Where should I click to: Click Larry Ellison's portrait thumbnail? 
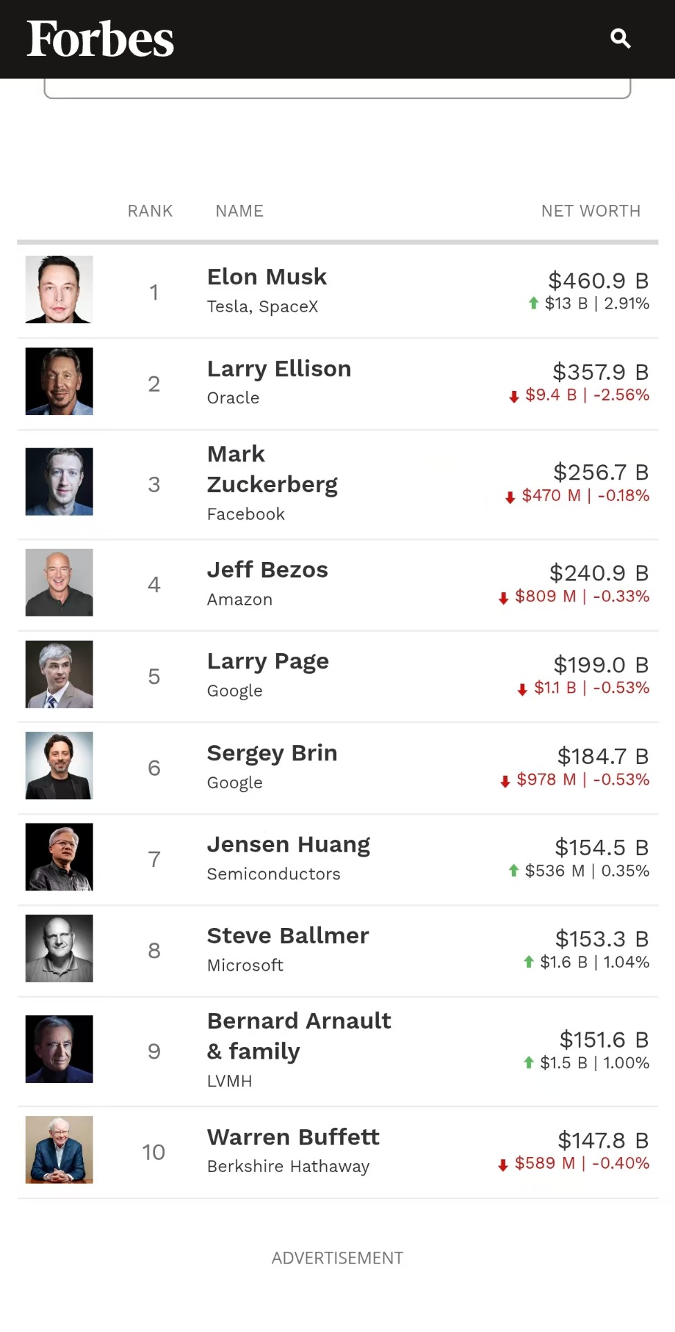pos(59,381)
